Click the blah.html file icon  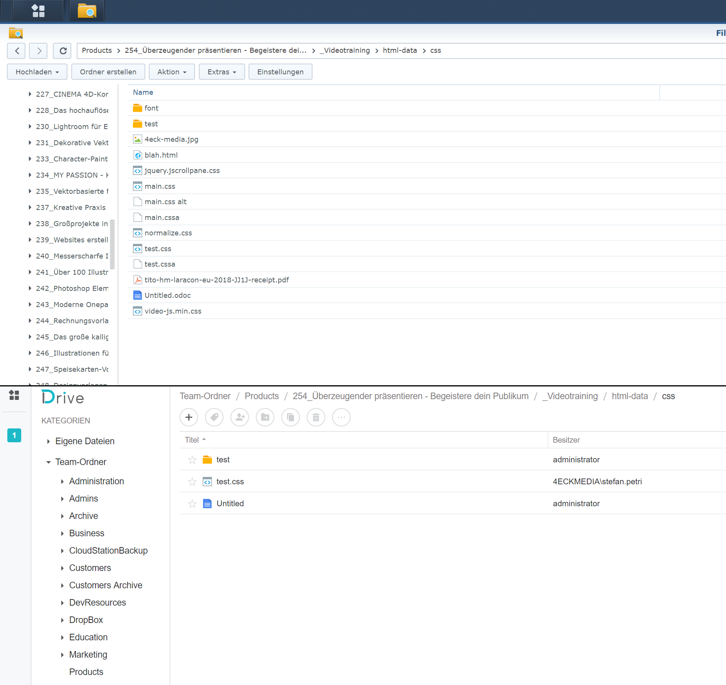(137, 155)
